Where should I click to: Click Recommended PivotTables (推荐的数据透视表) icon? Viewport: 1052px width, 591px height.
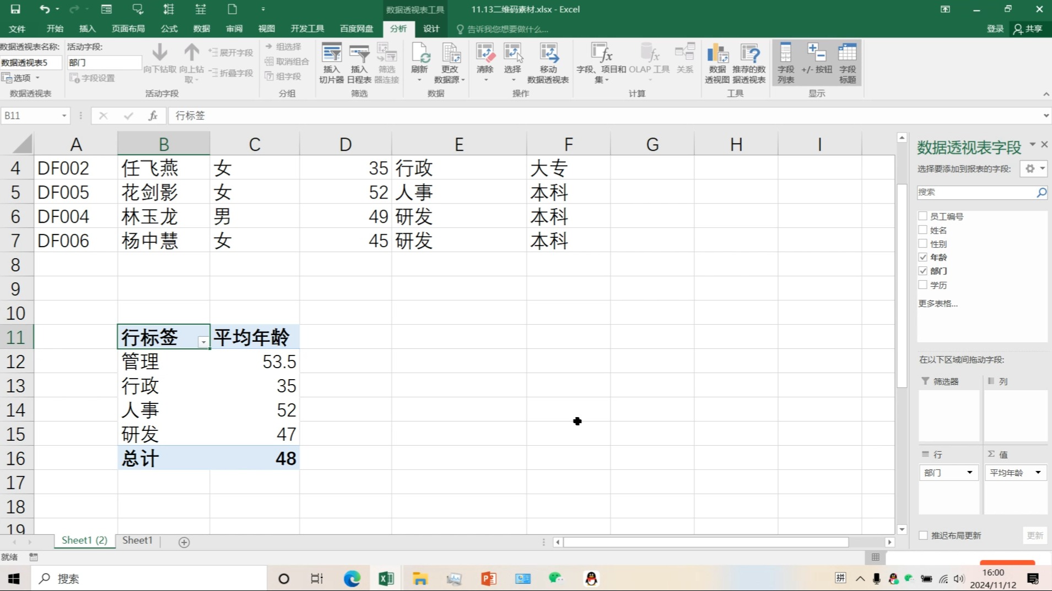click(x=749, y=63)
